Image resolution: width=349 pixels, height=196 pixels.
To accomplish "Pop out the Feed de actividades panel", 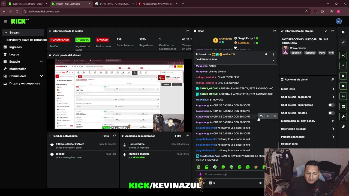I will click(x=115, y=136).
